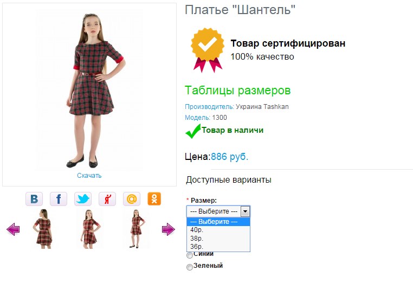Click the certified product badge icon
The width and height of the screenshot is (413, 296).
[x=208, y=50]
